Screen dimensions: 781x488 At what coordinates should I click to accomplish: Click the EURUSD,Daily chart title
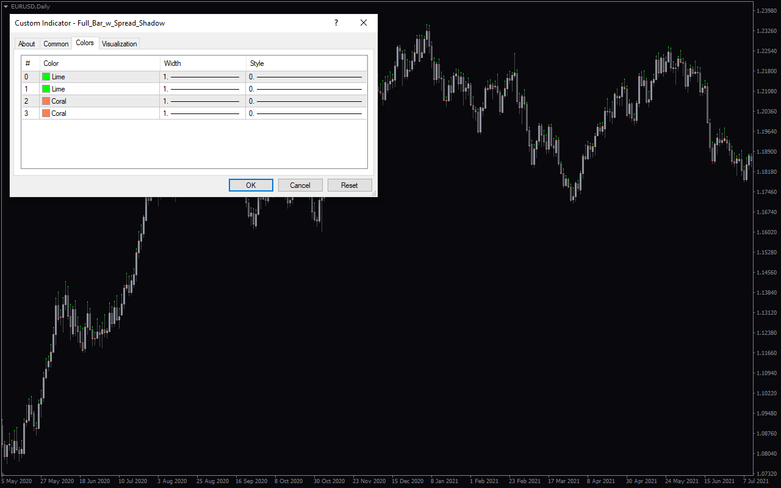point(31,6)
